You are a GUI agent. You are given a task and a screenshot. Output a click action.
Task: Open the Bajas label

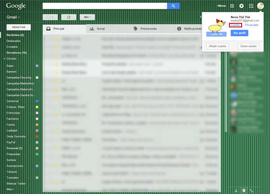coord(10,66)
